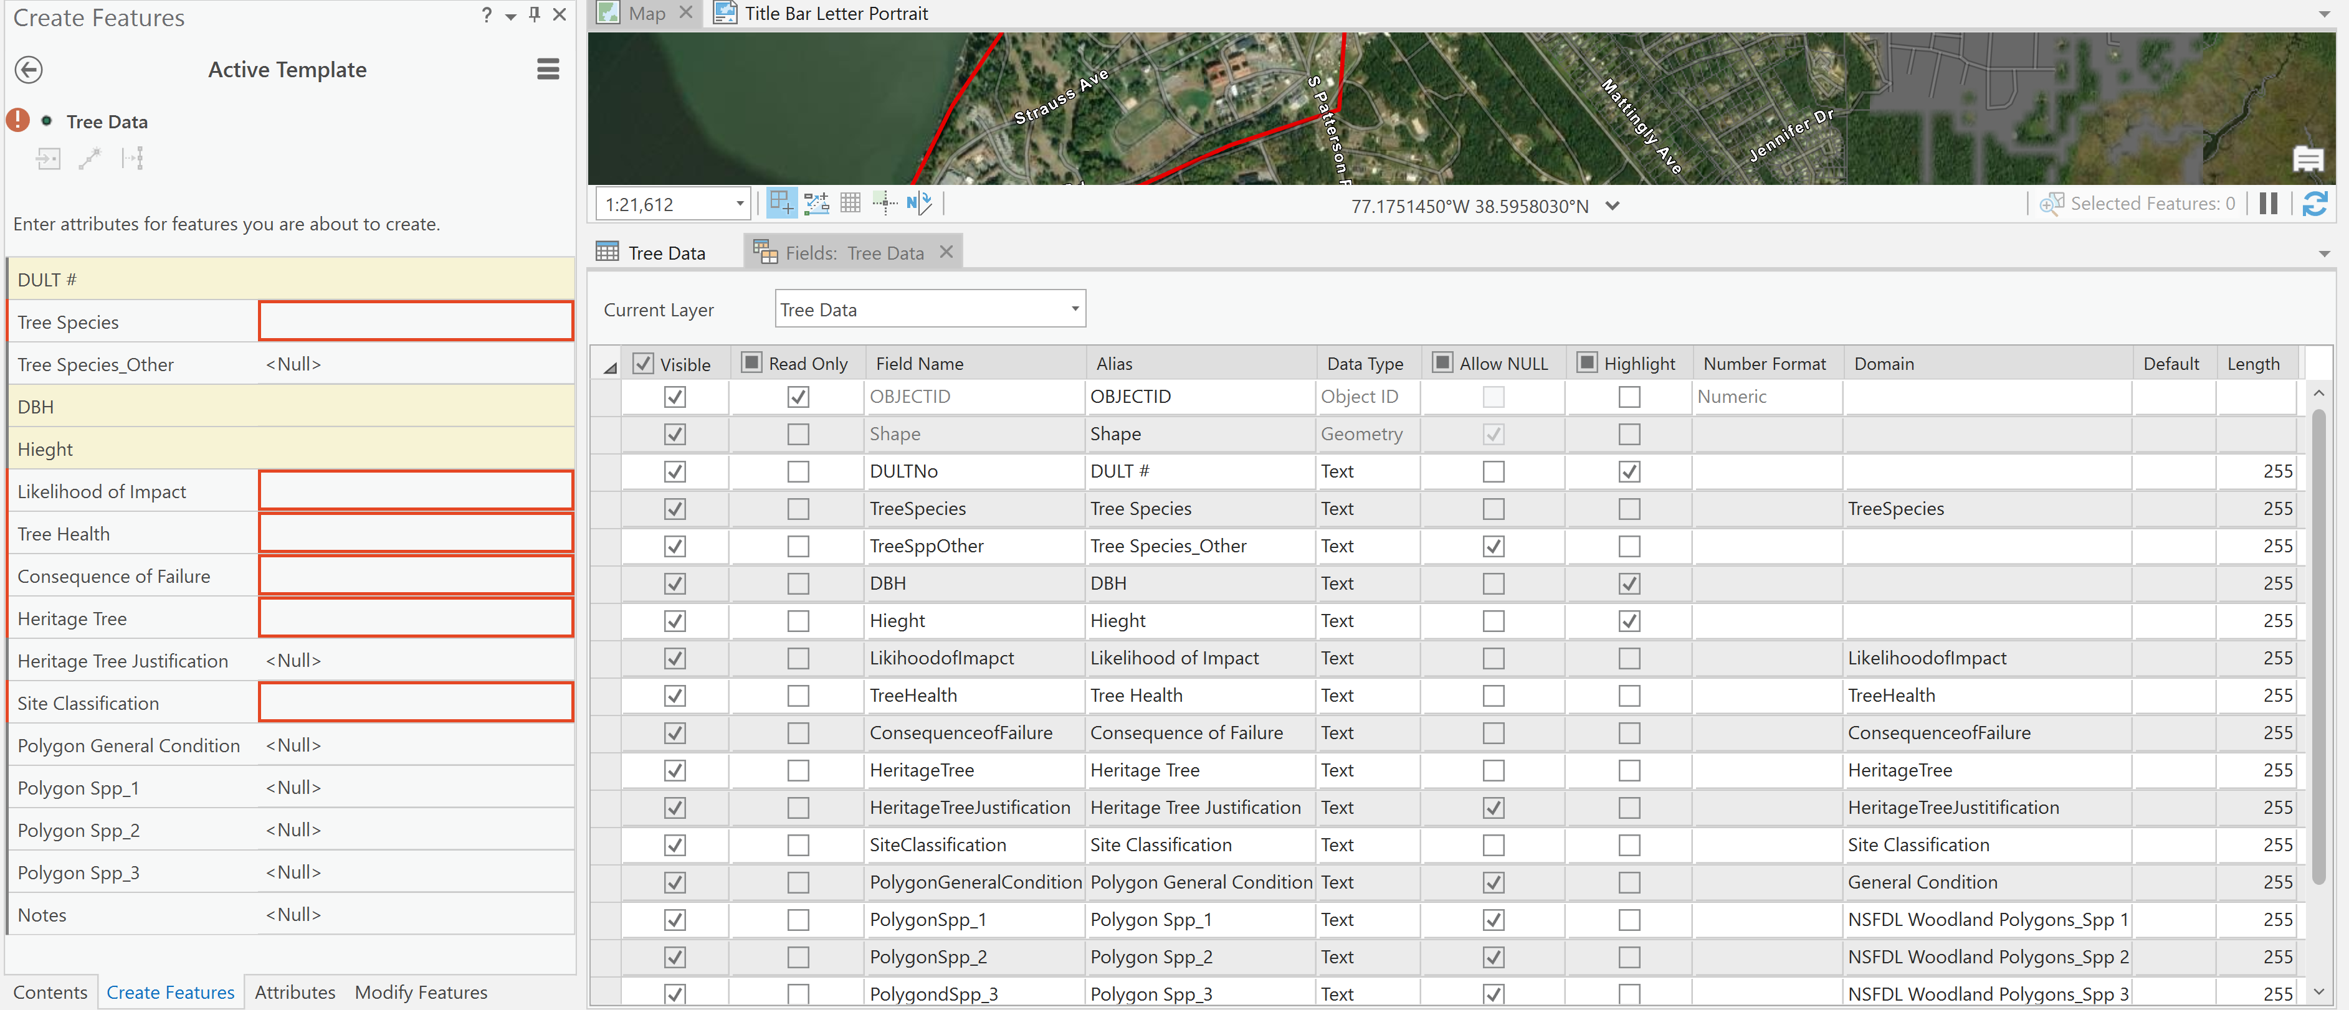Open the map scale dropdown
The width and height of the screenshot is (2349, 1010).
pyautogui.click(x=740, y=204)
